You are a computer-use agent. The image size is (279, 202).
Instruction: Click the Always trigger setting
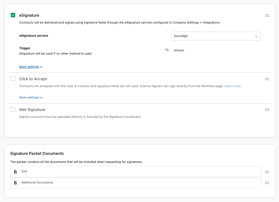click(179, 50)
